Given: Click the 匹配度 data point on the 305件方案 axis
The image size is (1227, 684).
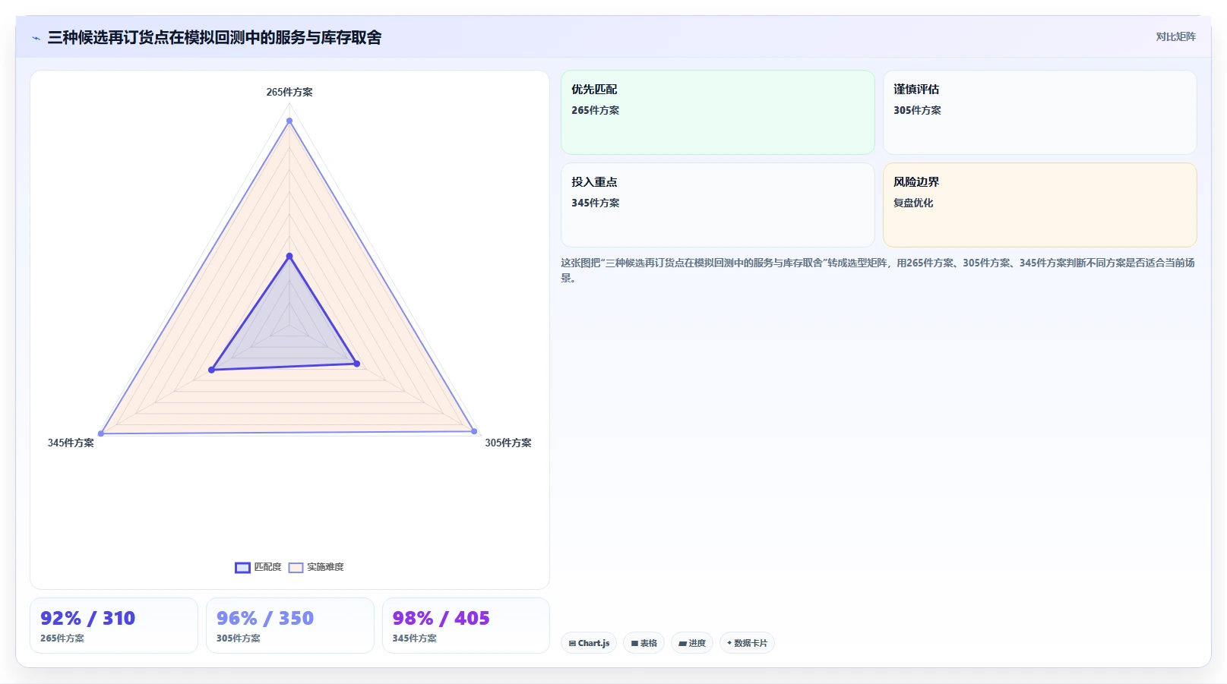Looking at the screenshot, I should click(x=357, y=364).
